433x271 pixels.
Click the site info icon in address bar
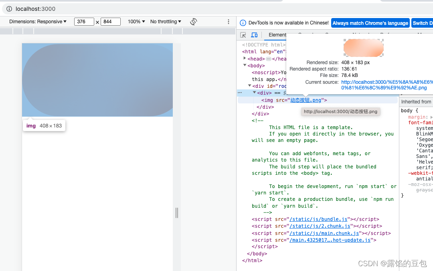click(9, 9)
